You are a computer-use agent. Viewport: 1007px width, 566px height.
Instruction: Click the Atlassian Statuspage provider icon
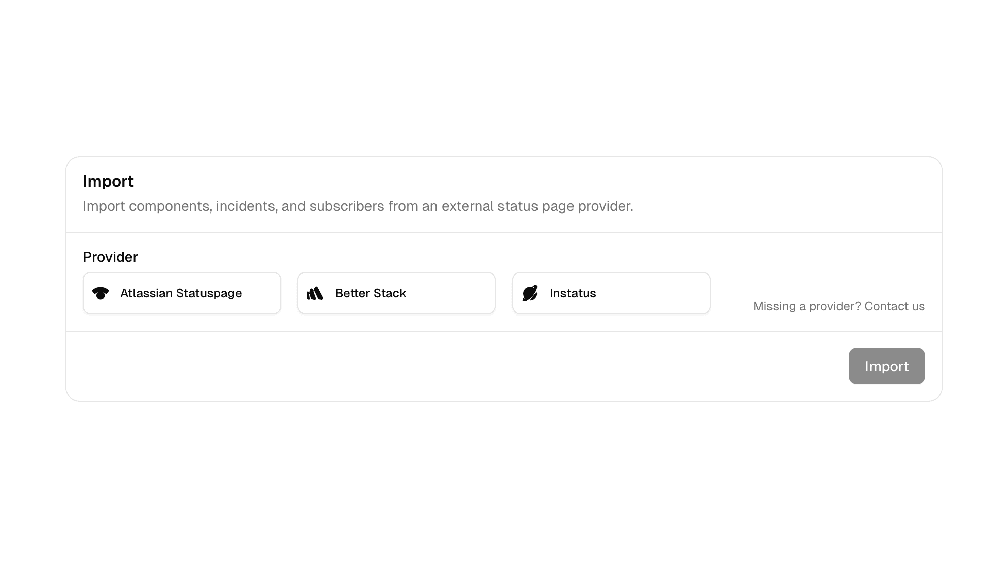click(x=101, y=293)
